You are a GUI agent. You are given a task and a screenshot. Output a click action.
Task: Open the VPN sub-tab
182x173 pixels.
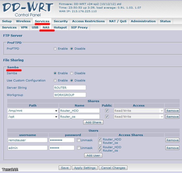[x=24, y=27]
